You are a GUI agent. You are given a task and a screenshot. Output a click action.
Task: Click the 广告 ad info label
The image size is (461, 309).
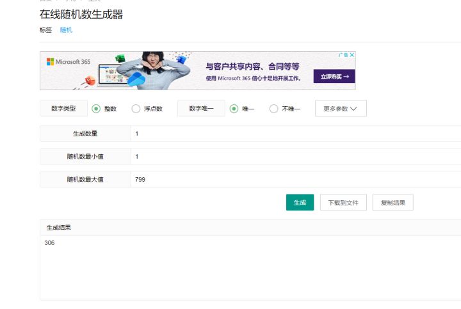tap(343, 55)
